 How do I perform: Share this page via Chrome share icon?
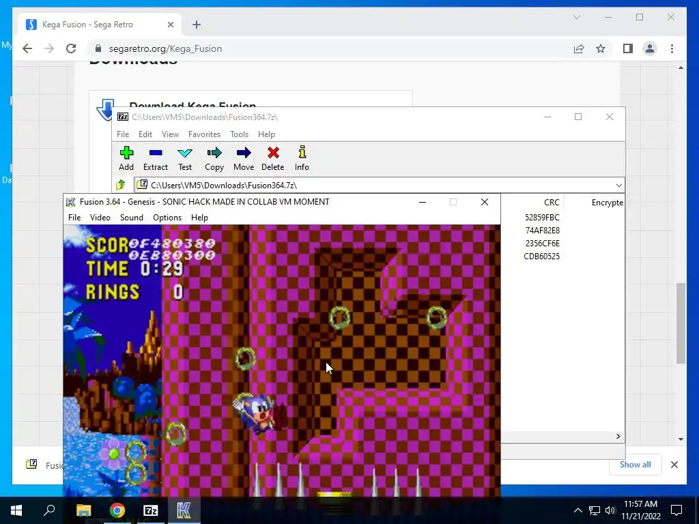click(579, 48)
